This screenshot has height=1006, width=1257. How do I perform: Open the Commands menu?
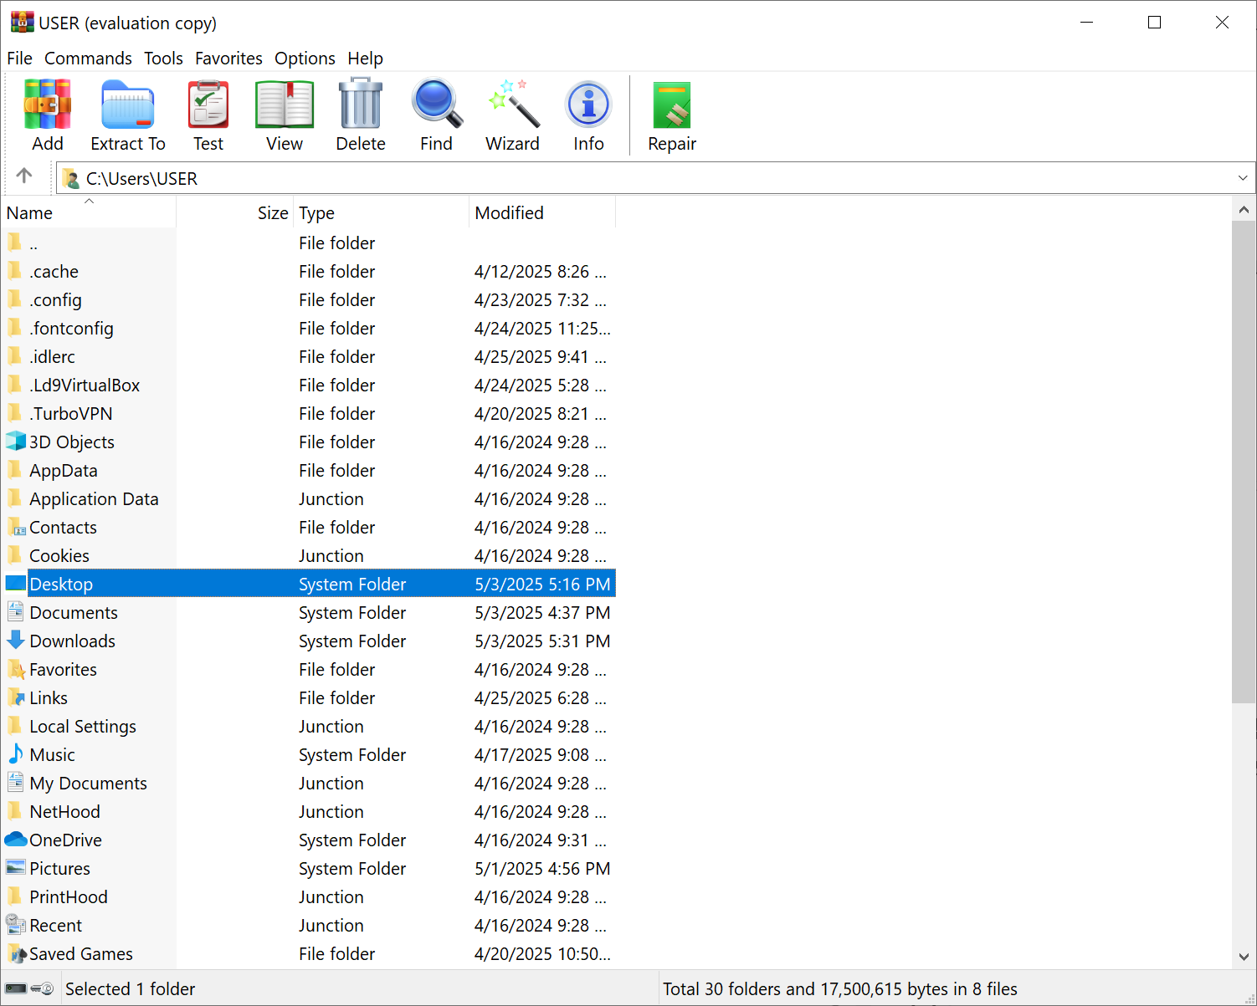click(88, 59)
